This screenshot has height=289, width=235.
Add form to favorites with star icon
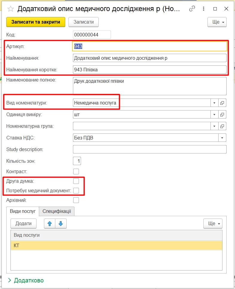click(x=11, y=9)
